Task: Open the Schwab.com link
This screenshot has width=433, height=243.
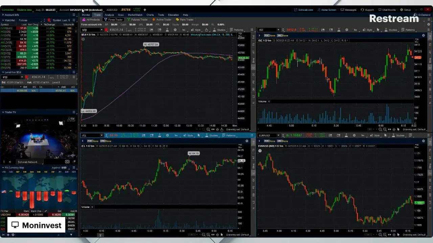Action: pos(303,10)
